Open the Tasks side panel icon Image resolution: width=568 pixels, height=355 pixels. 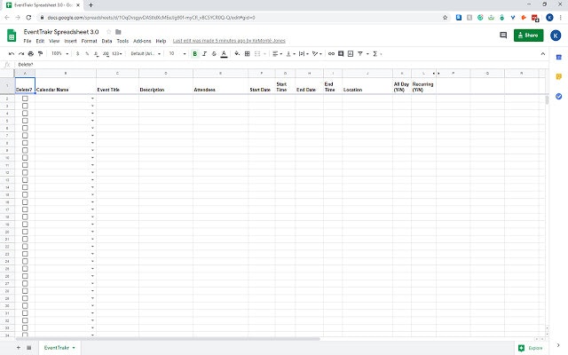(x=558, y=97)
